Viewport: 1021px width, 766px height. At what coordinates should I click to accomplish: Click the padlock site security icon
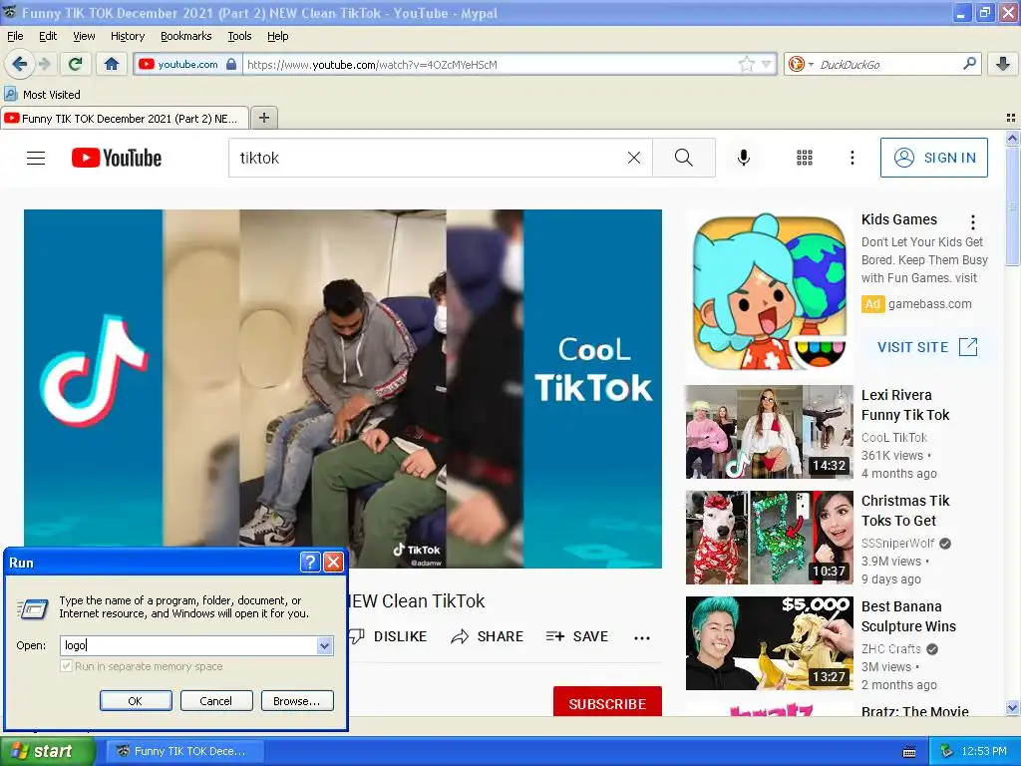click(231, 64)
